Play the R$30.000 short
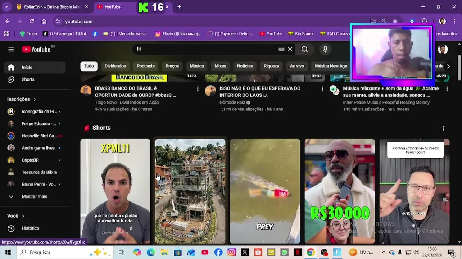 coord(340,191)
